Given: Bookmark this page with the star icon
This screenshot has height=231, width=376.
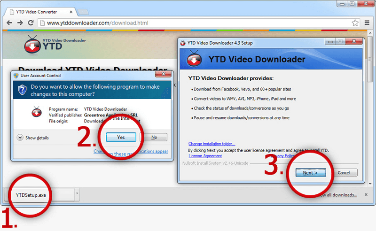Looking at the screenshot, I should click(x=355, y=23).
